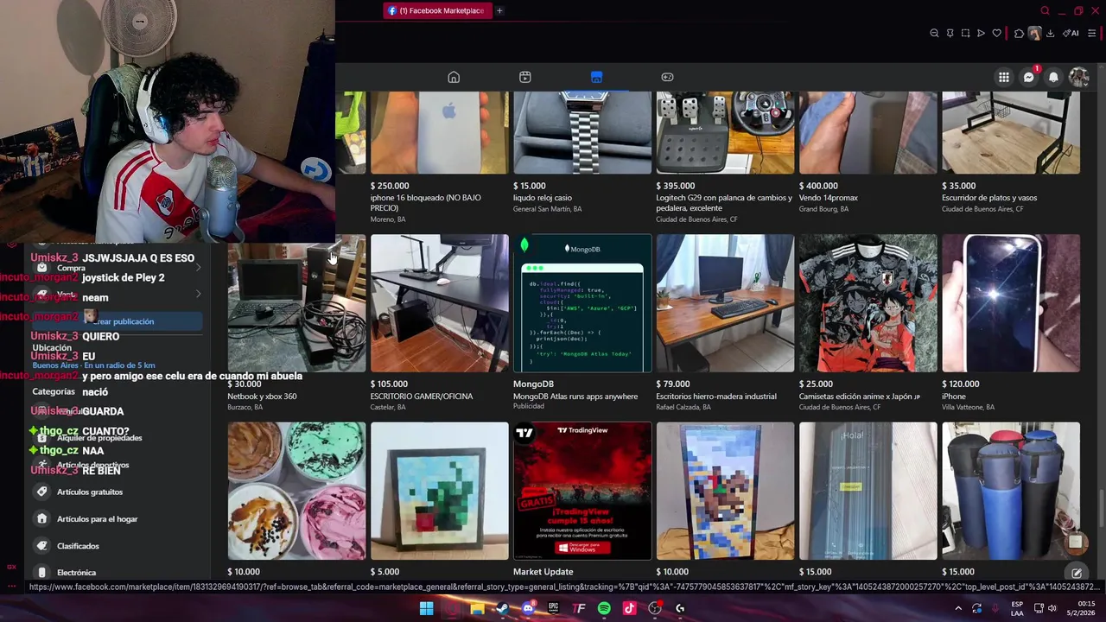The image size is (1106, 622).
Task: Open the Windows Start menu
Action: pyautogui.click(x=426, y=608)
